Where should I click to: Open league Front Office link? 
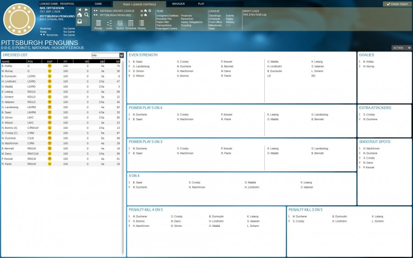216,22
